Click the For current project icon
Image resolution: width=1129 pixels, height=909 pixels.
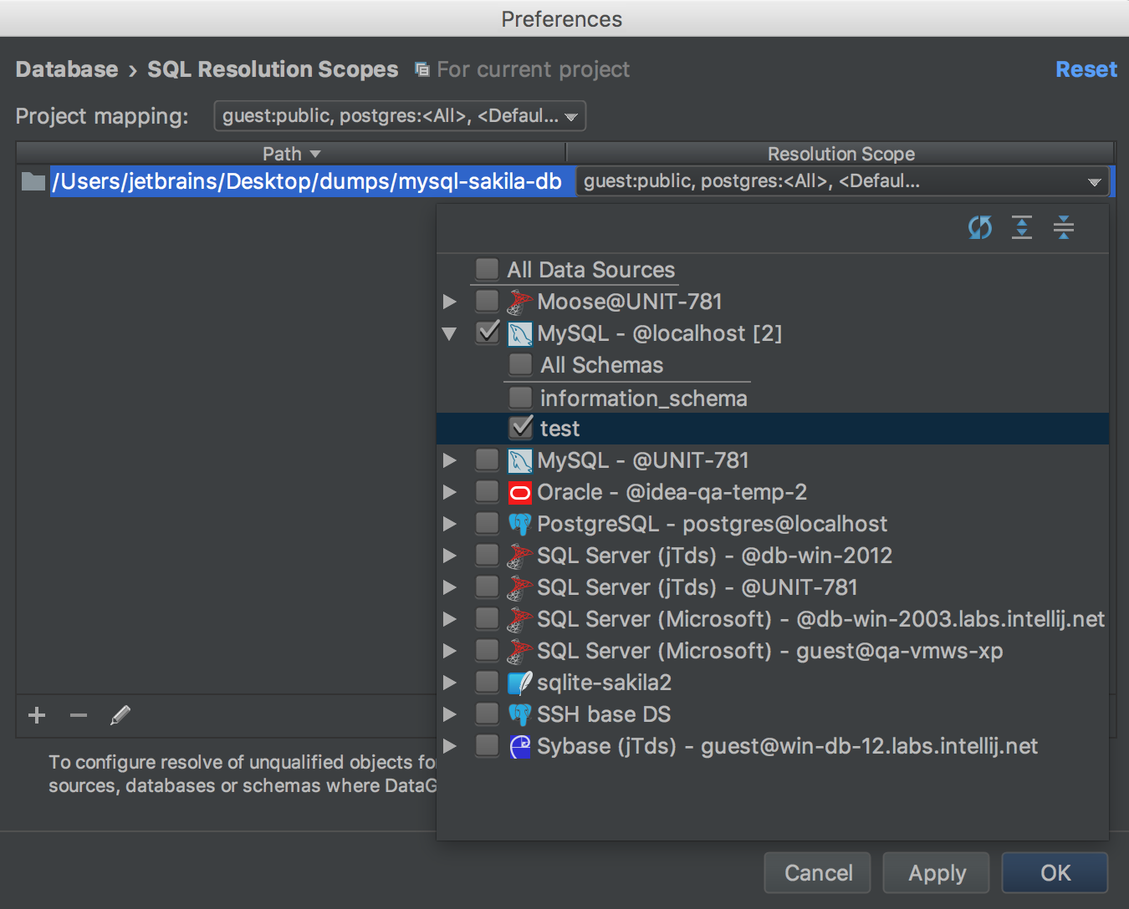pos(422,69)
